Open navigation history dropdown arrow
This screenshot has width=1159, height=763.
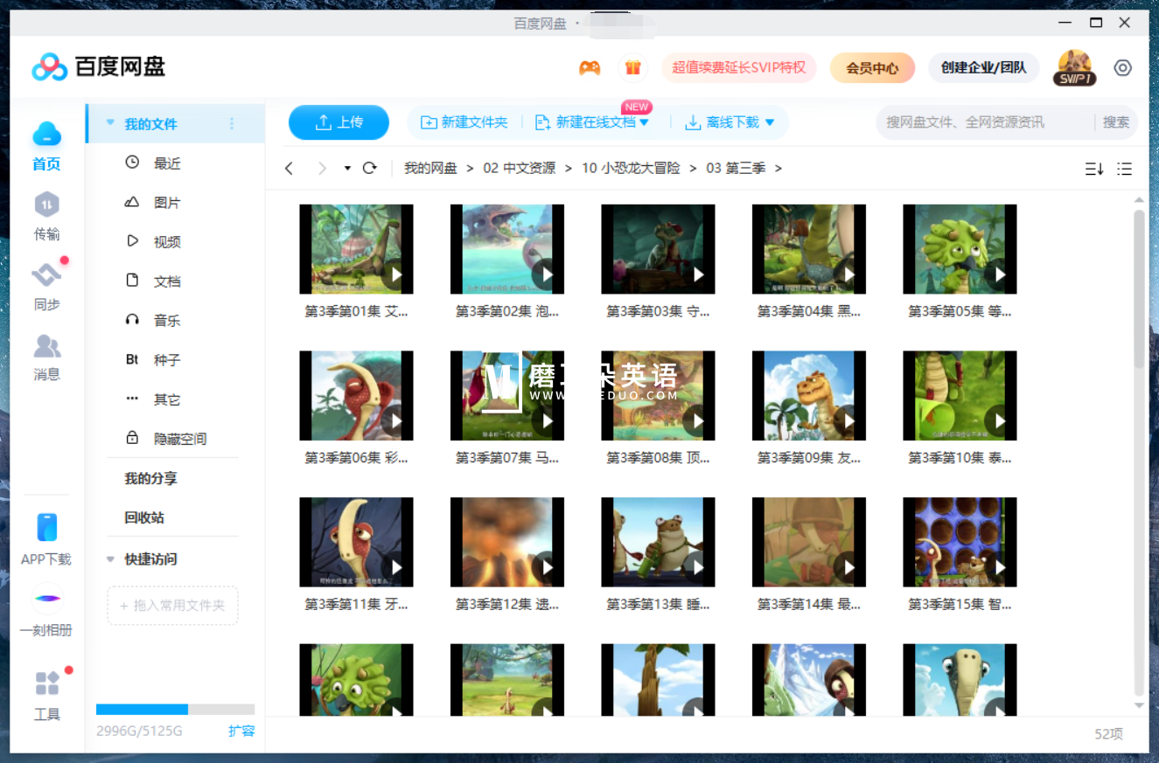coord(347,168)
